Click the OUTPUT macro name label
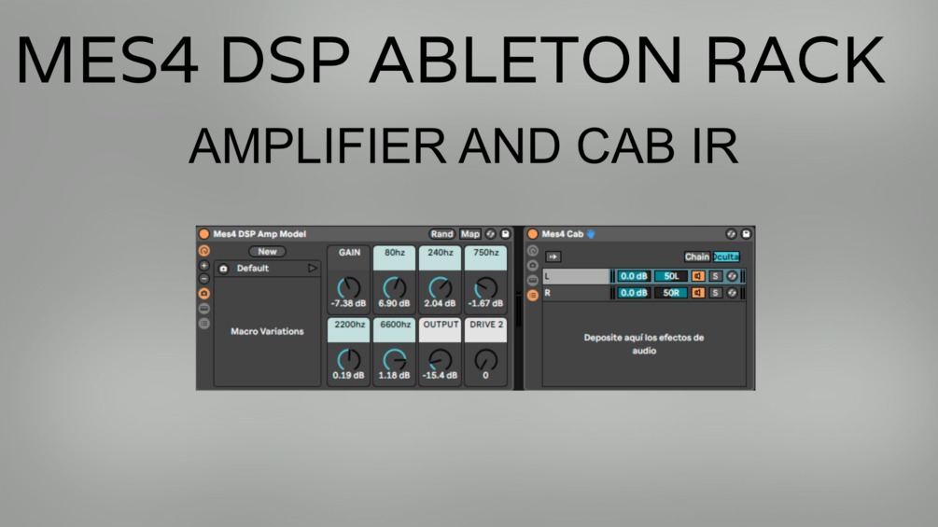Image resolution: width=938 pixels, height=527 pixels. click(441, 325)
